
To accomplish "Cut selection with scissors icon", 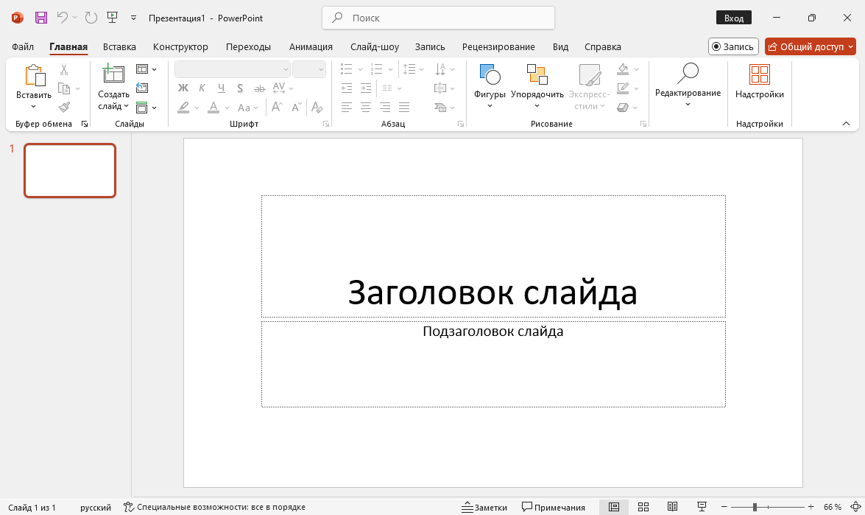I will pyautogui.click(x=64, y=69).
